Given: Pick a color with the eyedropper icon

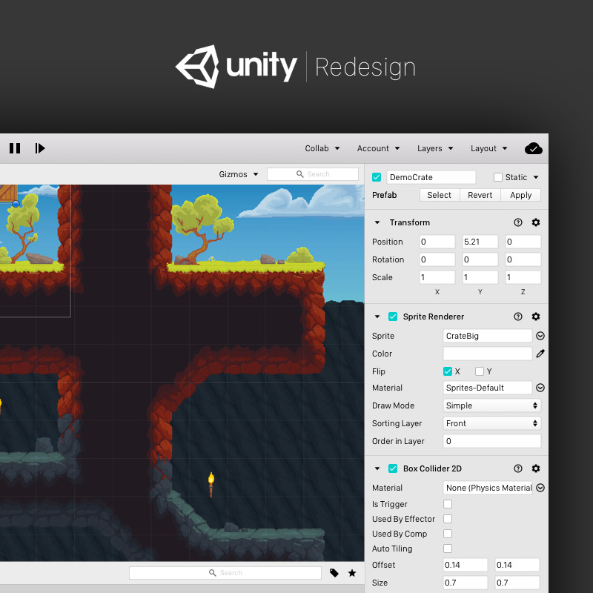Looking at the screenshot, I should pyautogui.click(x=540, y=354).
